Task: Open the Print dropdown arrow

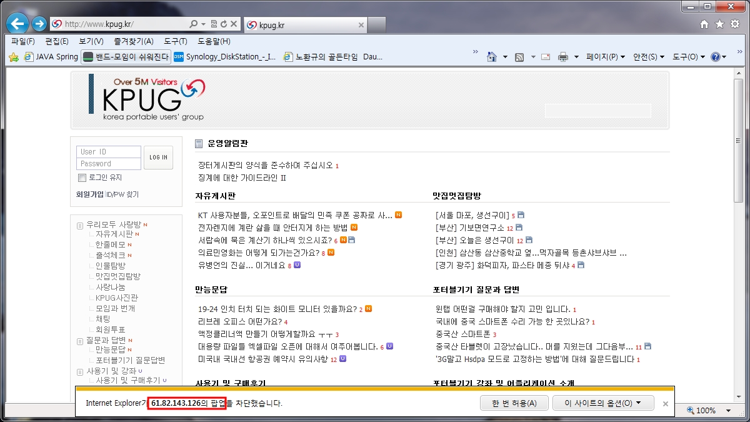Action: [576, 57]
